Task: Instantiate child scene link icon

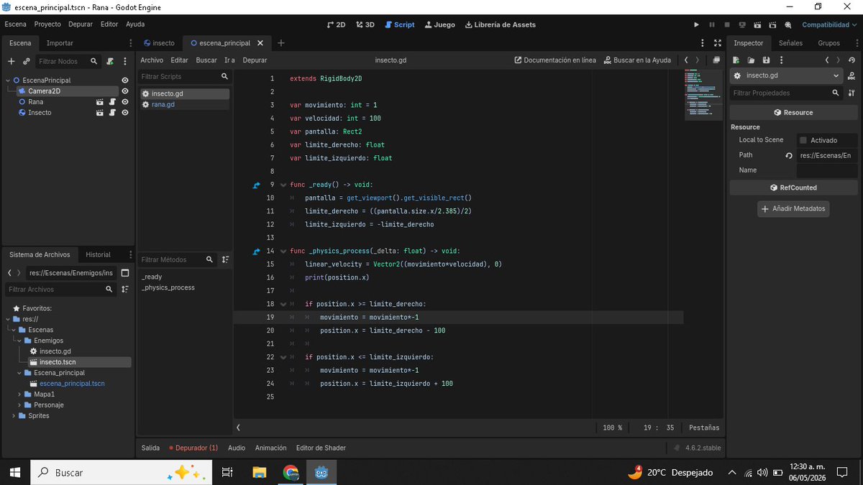Action: click(x=27, y=61)
